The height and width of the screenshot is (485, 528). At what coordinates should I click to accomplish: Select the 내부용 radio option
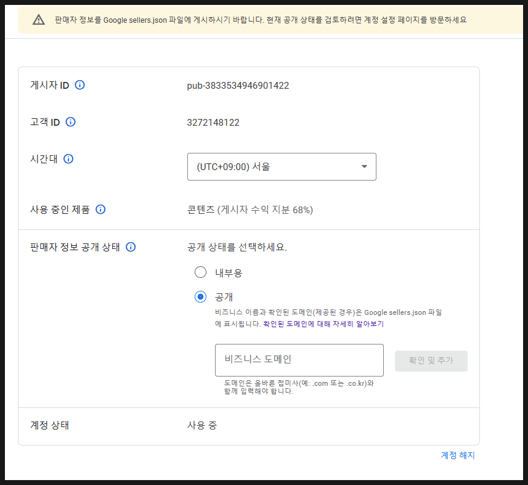[200, 272]
